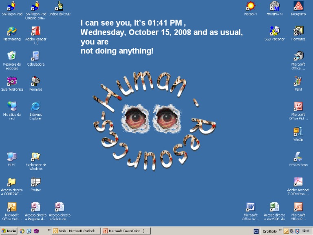Launch the MeteoPT sun icon

click(251, 8)
